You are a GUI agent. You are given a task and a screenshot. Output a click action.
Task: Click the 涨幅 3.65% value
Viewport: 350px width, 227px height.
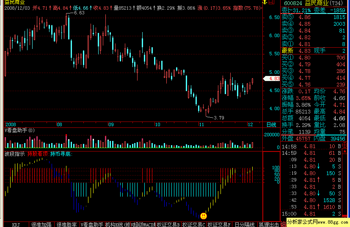303,98
